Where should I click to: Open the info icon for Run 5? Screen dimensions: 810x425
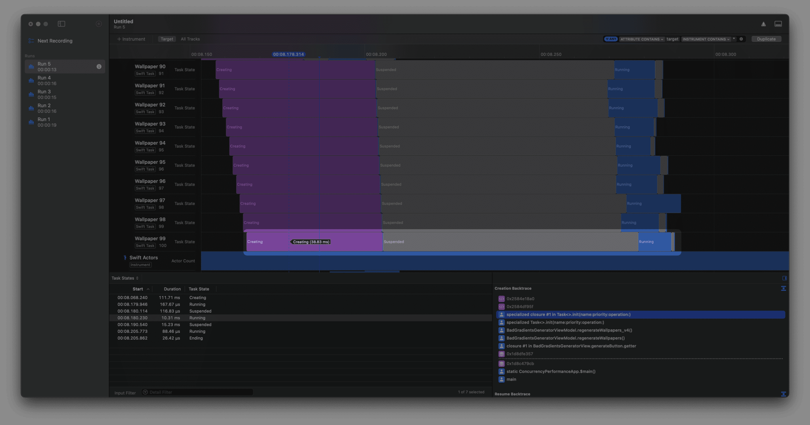click(99, 66)
